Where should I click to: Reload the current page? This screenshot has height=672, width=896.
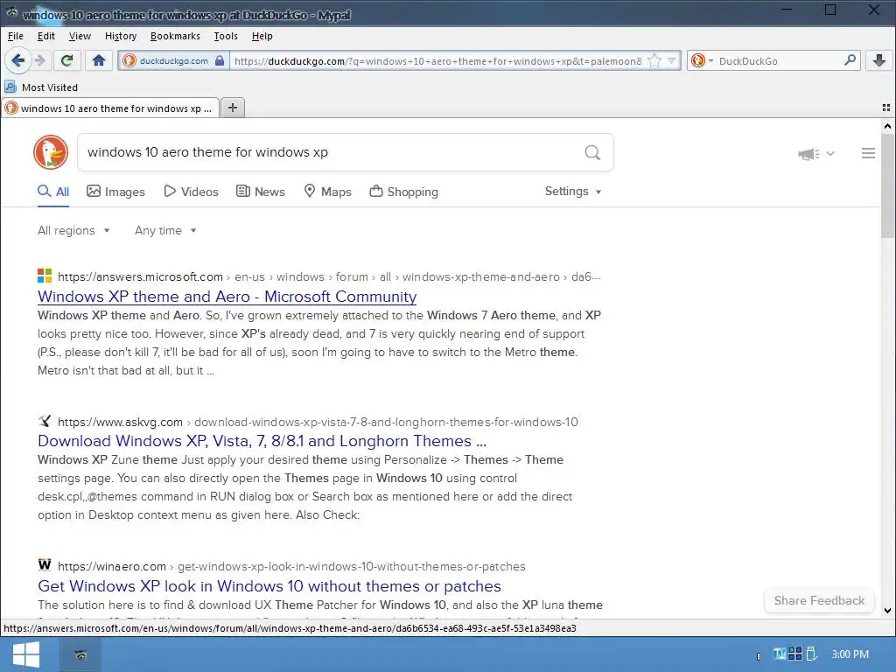coord(66,60)
